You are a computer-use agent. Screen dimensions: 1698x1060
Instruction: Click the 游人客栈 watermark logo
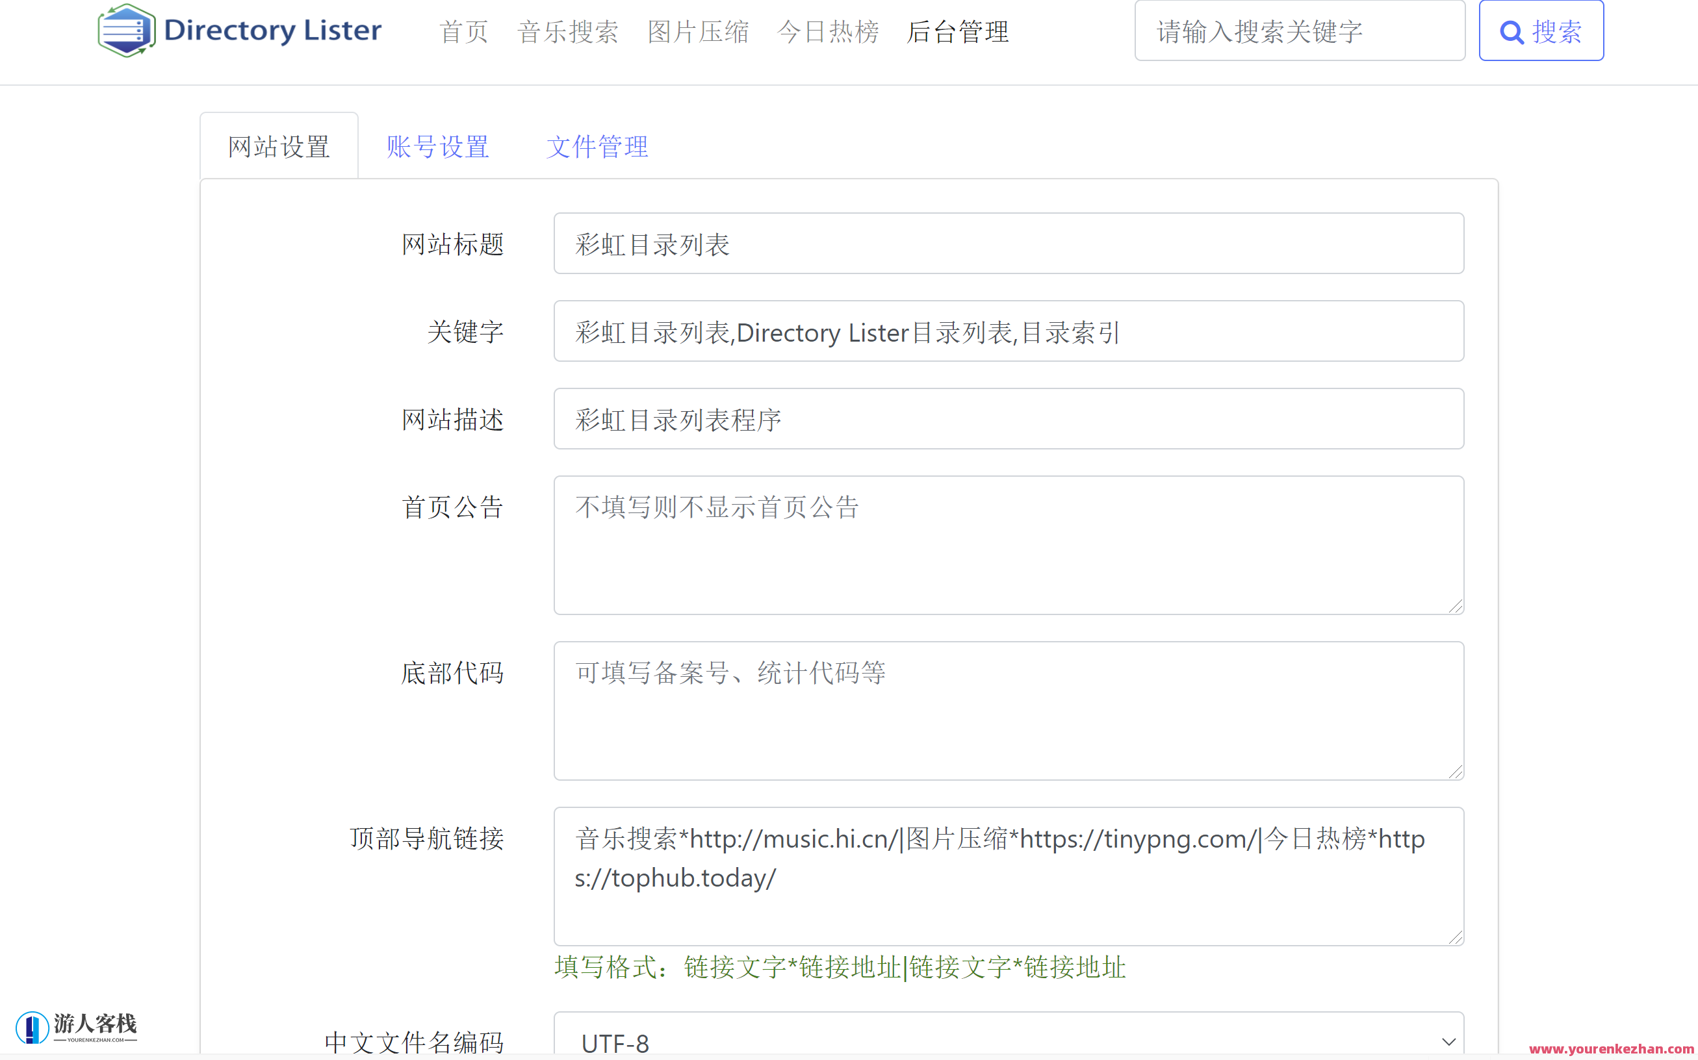tap(76, 1027)
